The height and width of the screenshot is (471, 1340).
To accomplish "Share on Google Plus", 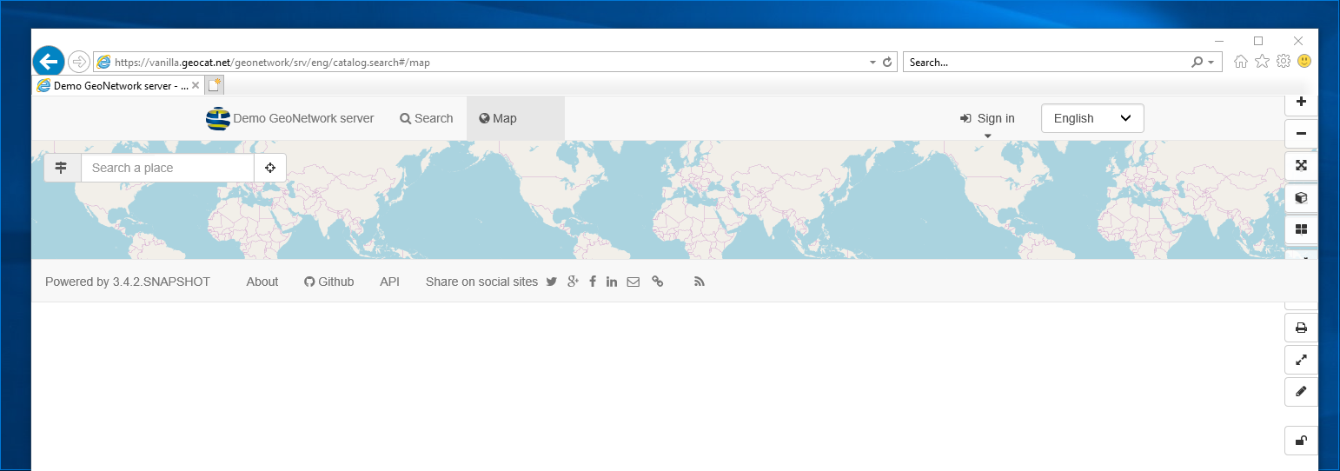I will click(573, 282).
